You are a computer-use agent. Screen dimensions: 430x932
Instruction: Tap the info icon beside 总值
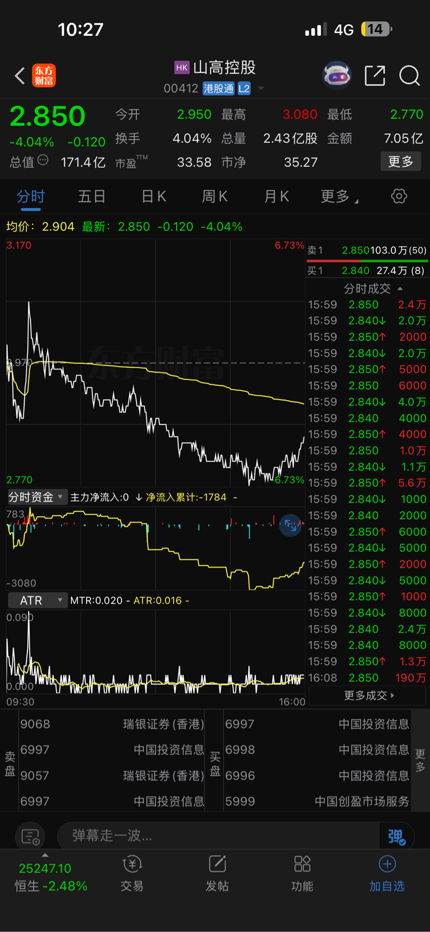(43, 161)
